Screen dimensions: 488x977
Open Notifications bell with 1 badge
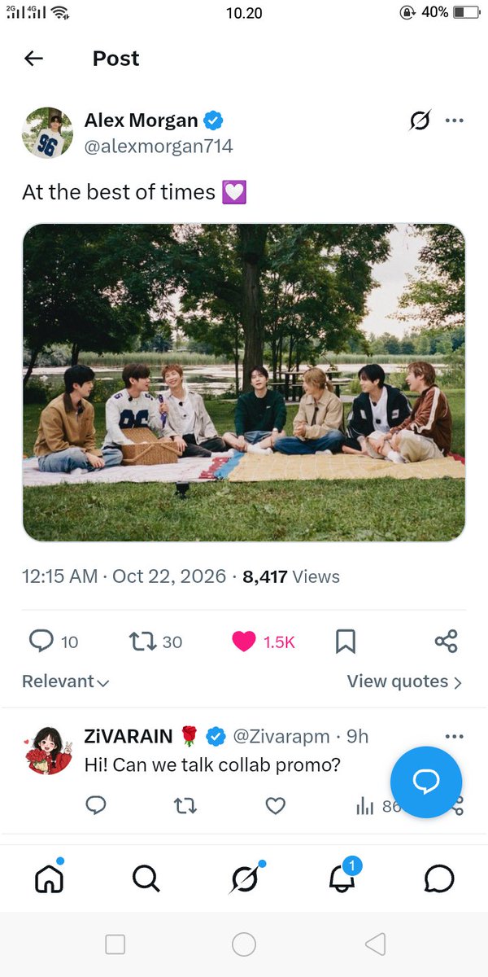pyautogui.click(x=342, y=877)
